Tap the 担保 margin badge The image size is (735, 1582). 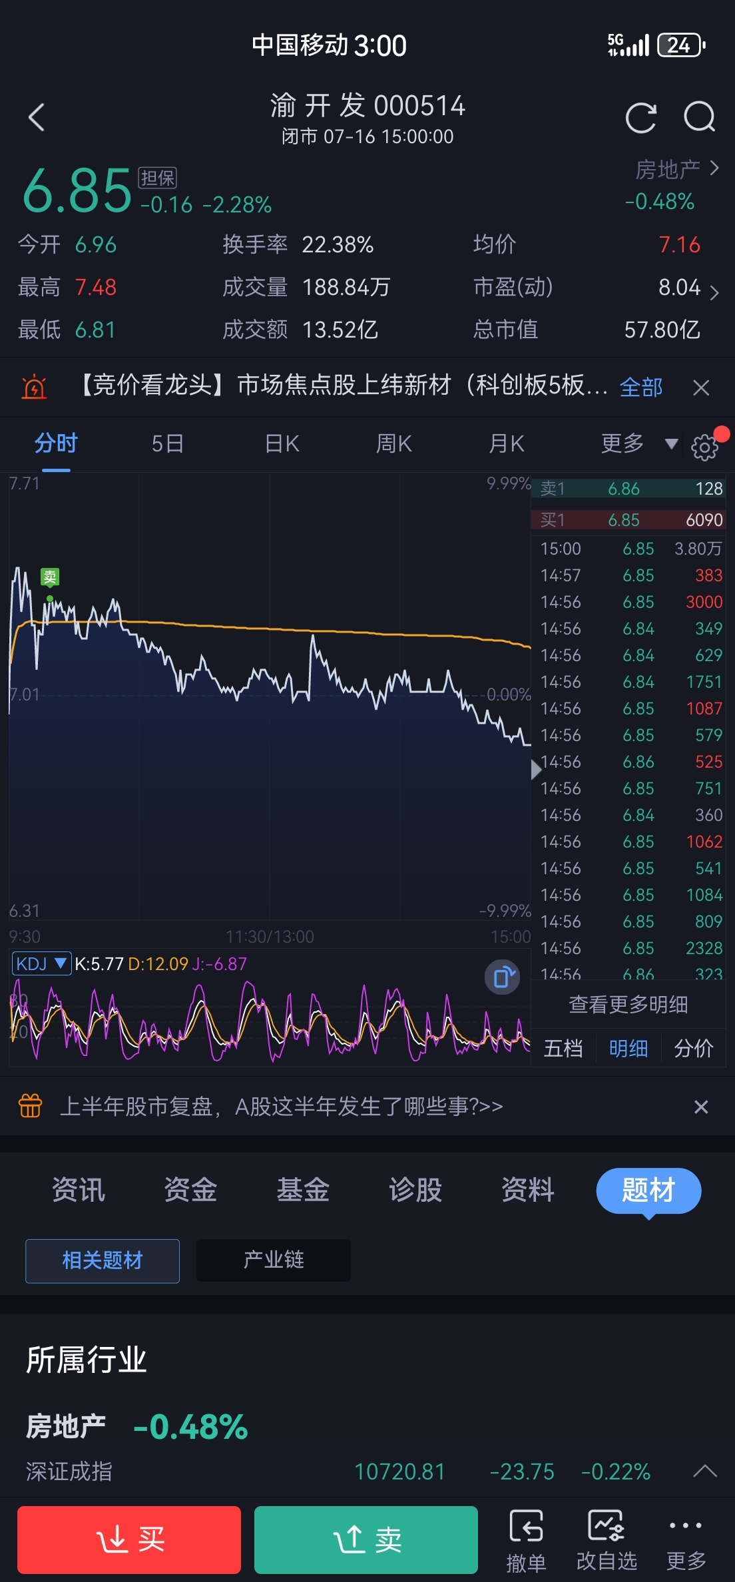pos(158,178)
